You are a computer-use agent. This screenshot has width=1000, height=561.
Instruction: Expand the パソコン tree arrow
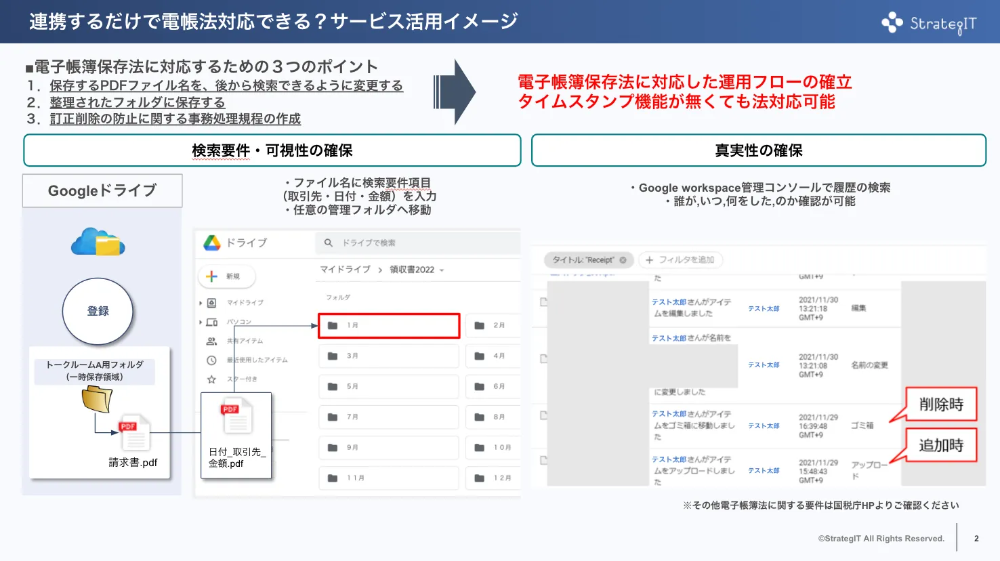(x=201, y=322)
